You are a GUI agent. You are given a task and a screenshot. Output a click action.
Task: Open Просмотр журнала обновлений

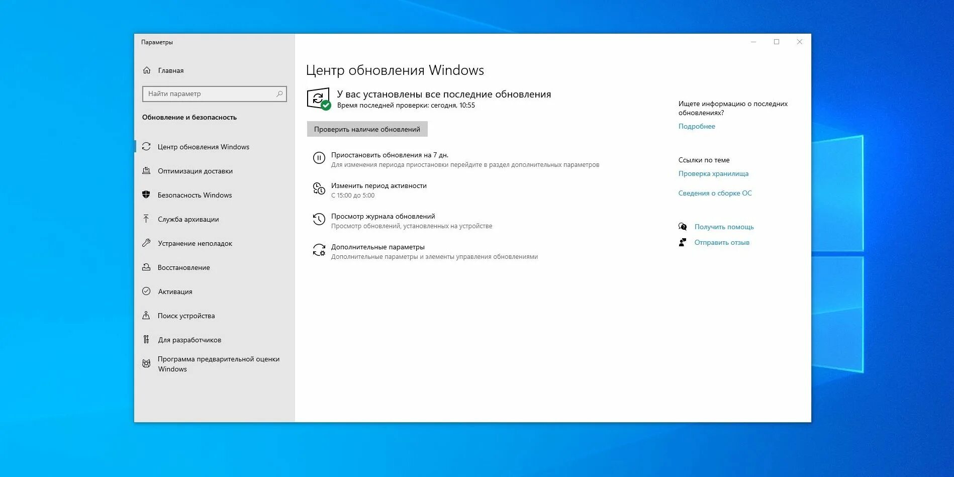pyautogui.click(x=383, y=216)
